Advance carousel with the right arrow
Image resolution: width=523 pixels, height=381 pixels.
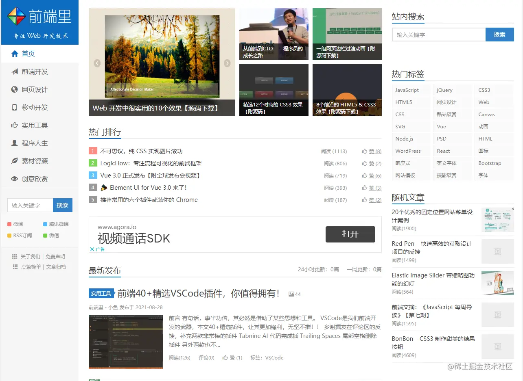(227, 63)
